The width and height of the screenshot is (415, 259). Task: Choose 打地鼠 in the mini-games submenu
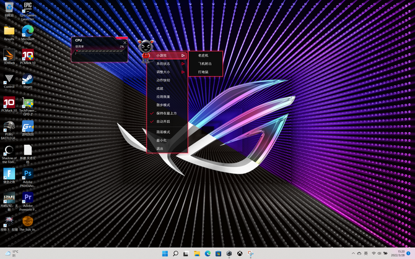coord(204,72)
